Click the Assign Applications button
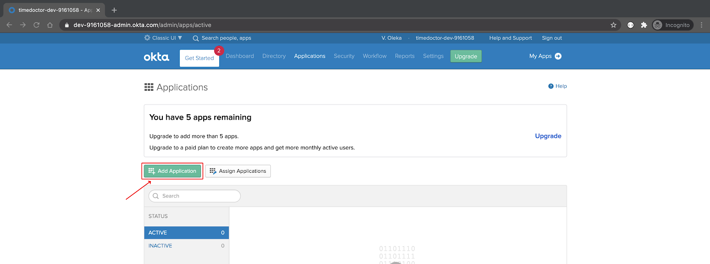The height and width of the screenshot is (264, 710). tap(238, 171)
